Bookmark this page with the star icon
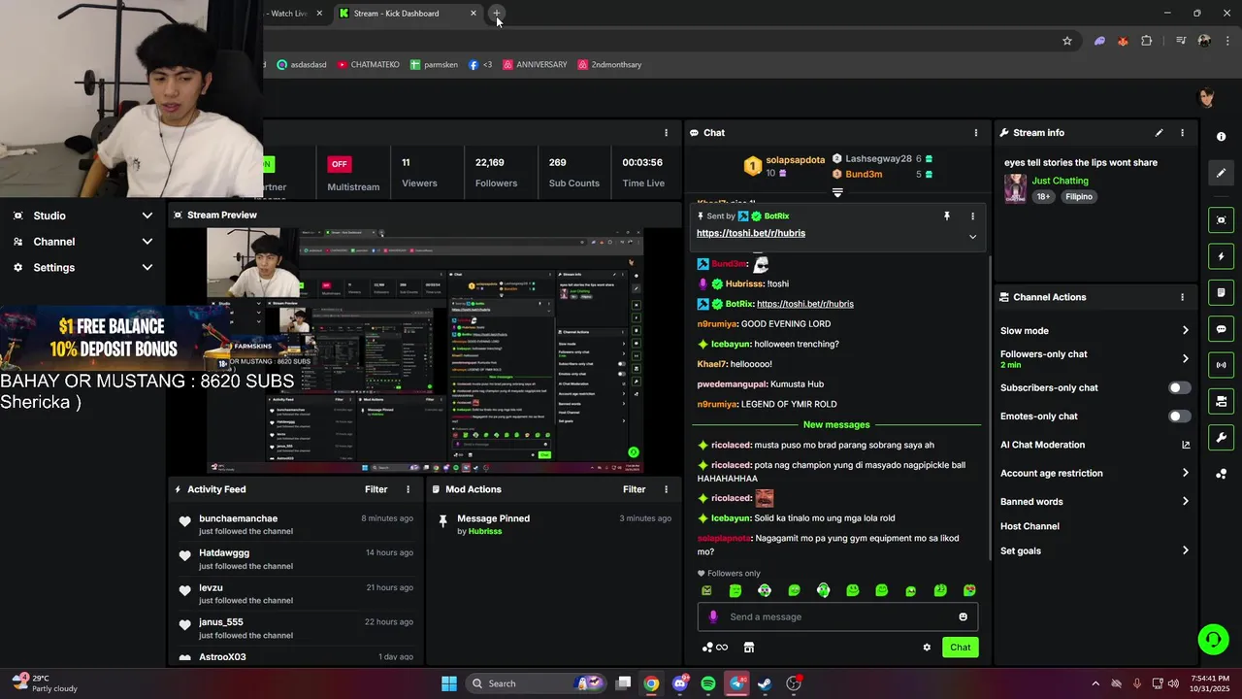This screenshot has width=1242, height=699. tap(1067, 41)
